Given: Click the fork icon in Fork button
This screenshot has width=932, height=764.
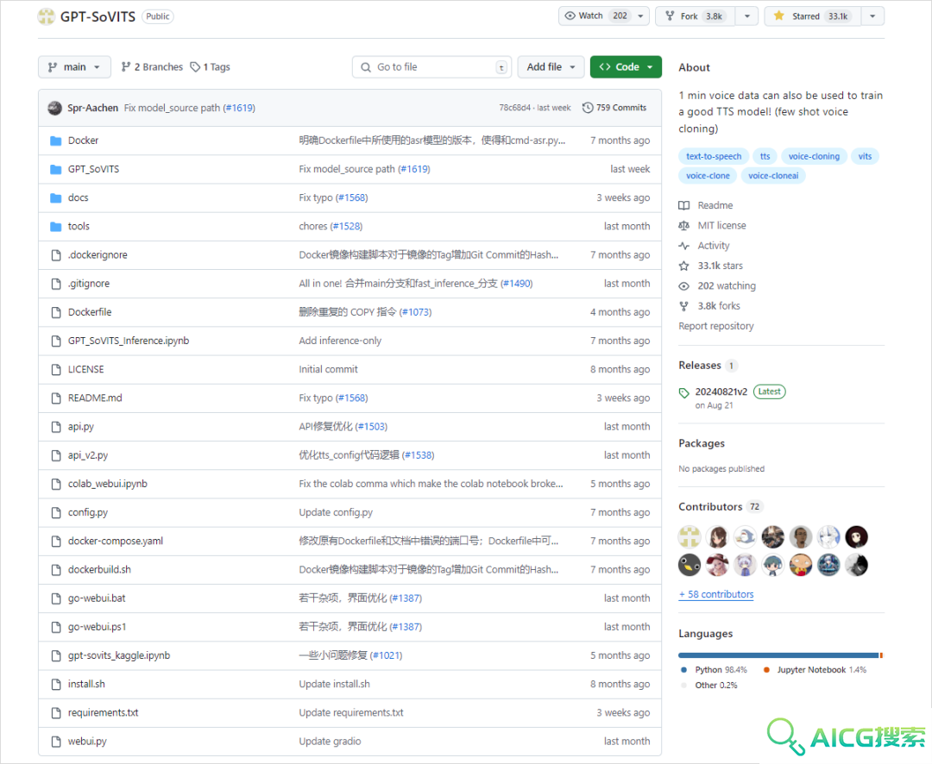Looking at the screenshot, I should click(670, 16).
